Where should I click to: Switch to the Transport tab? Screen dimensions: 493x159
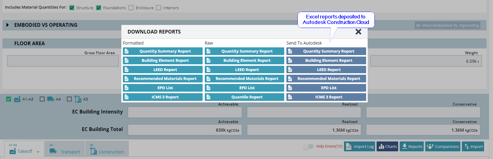(x=65, y=151)
